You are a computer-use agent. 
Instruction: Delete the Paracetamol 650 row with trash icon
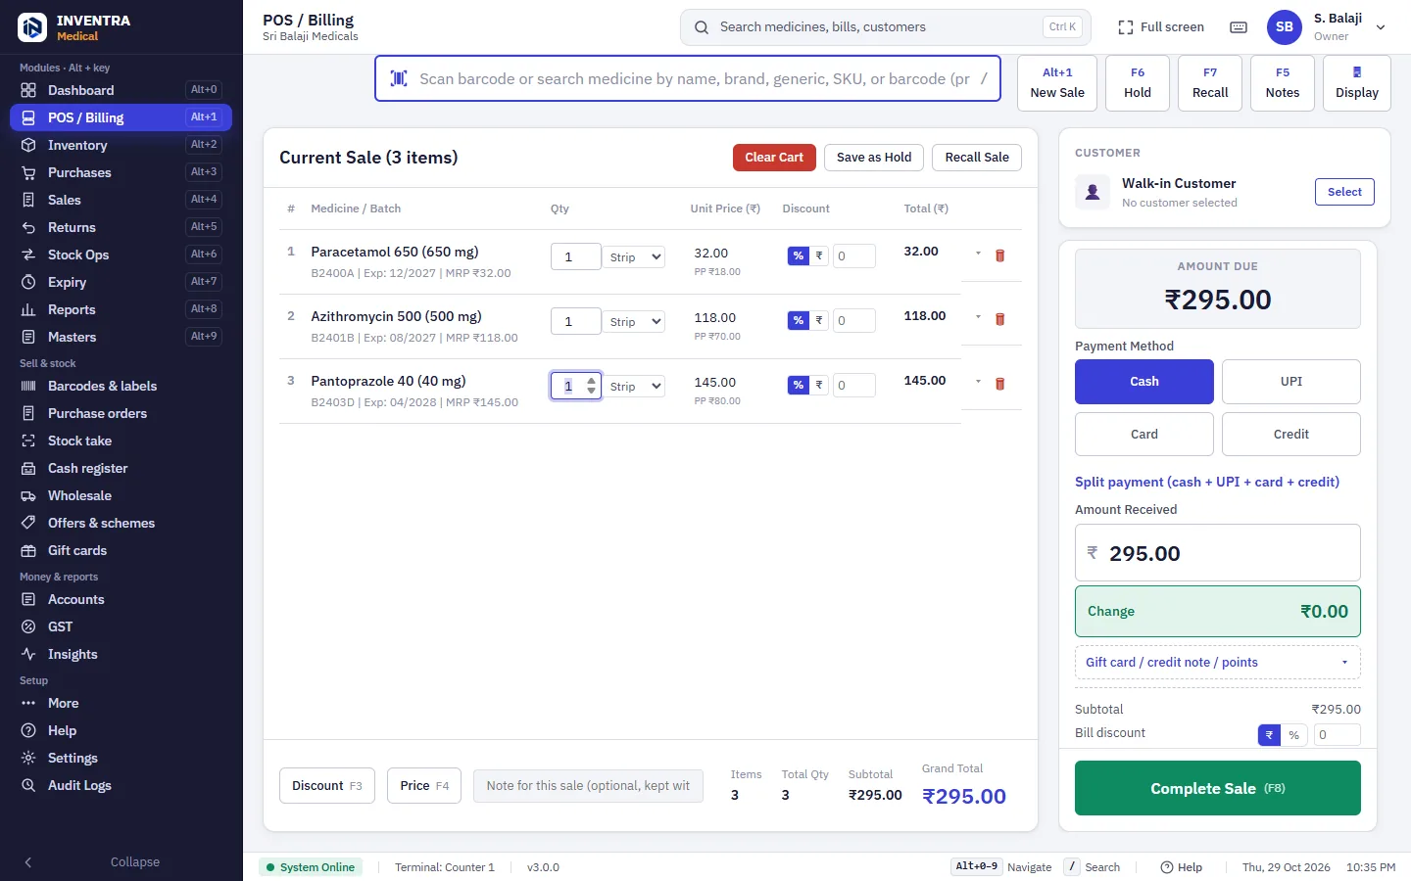pyautogui.click(x=999, y=255)
